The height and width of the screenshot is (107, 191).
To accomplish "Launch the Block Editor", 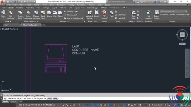I will pos(43,15).
